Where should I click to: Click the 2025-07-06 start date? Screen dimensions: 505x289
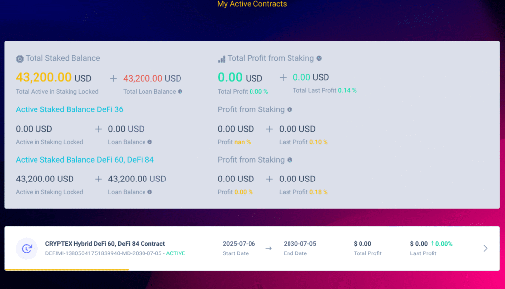coord(239,244)
